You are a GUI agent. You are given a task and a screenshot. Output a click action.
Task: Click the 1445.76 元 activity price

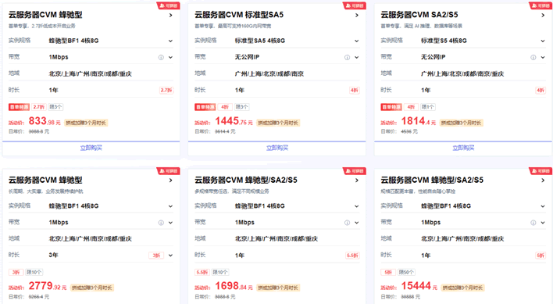click(234, 121)
